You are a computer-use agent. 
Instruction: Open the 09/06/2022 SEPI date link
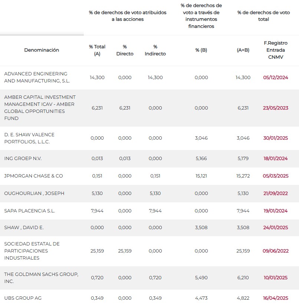(x=275, y=251)
